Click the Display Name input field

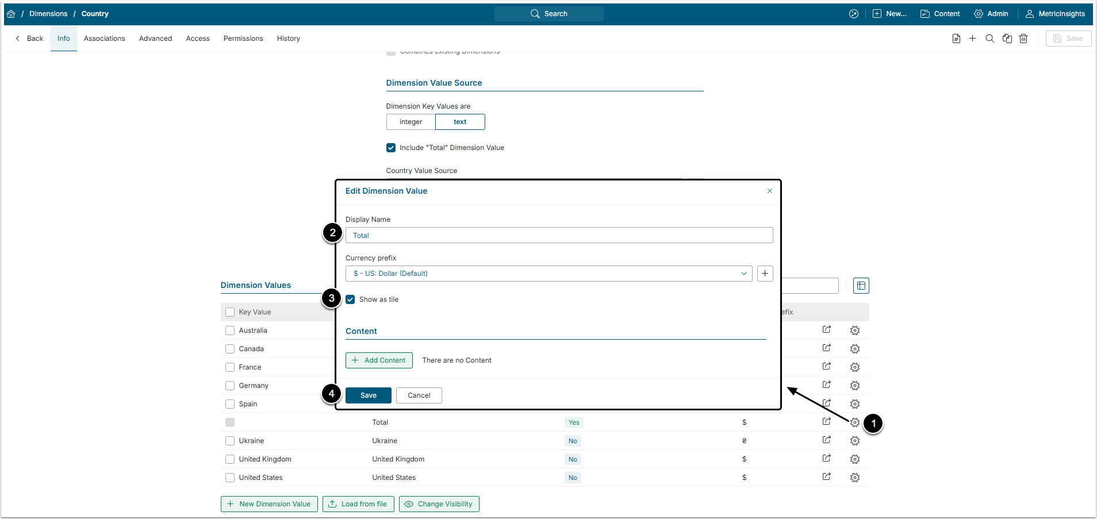pyautogui.click(x=559, y=236)
